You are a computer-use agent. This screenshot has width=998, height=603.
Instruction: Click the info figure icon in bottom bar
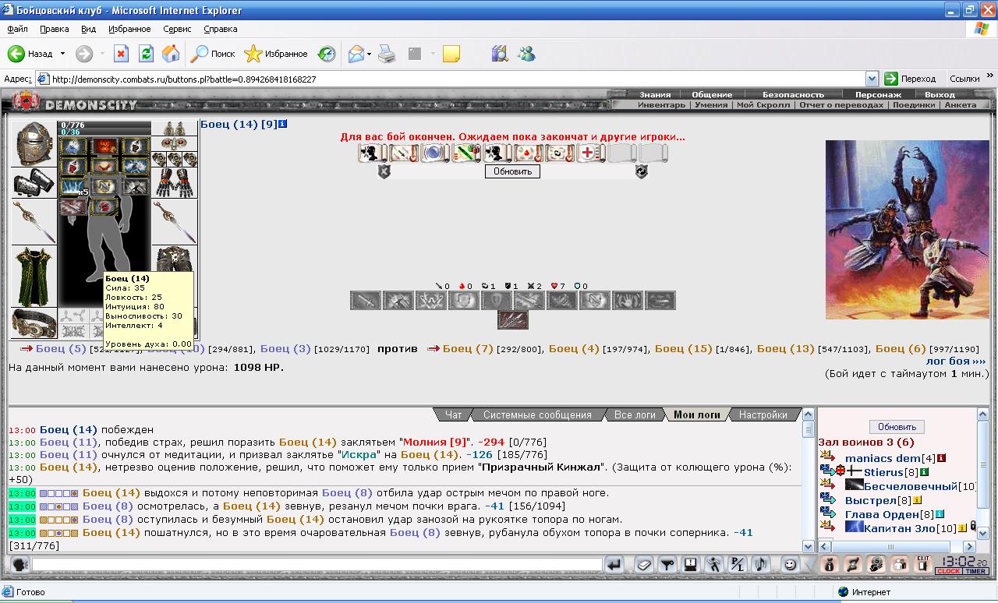click(830, 565)
